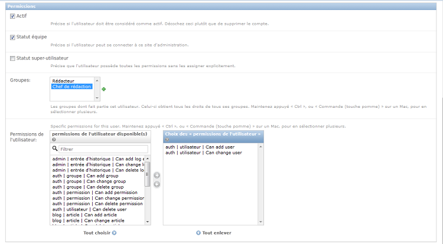
Task: Select 'admin | entrée d'historique | Can add log' permission
Action: 98,159
